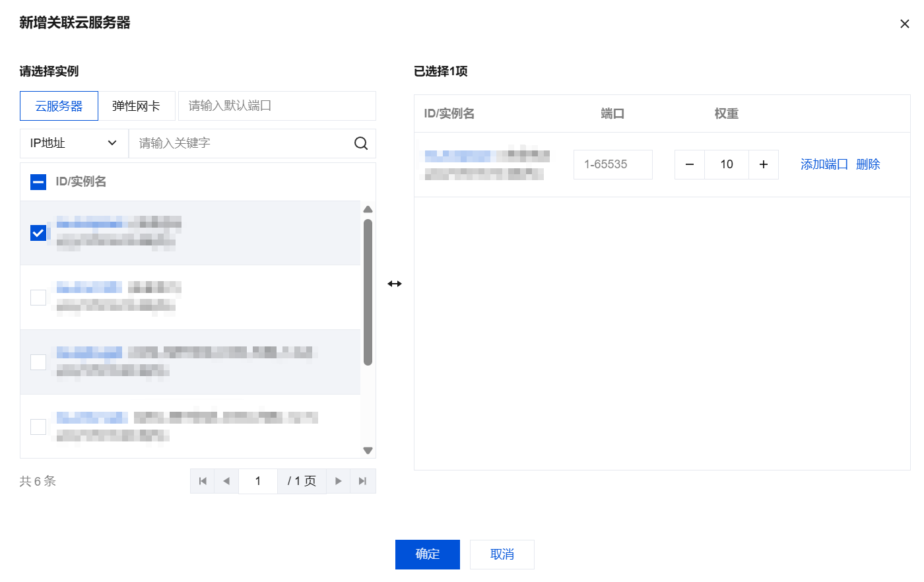Jump to the last page arrow
Image resolution: width=924 pixels, height=582 pixels.
point(362,481)
